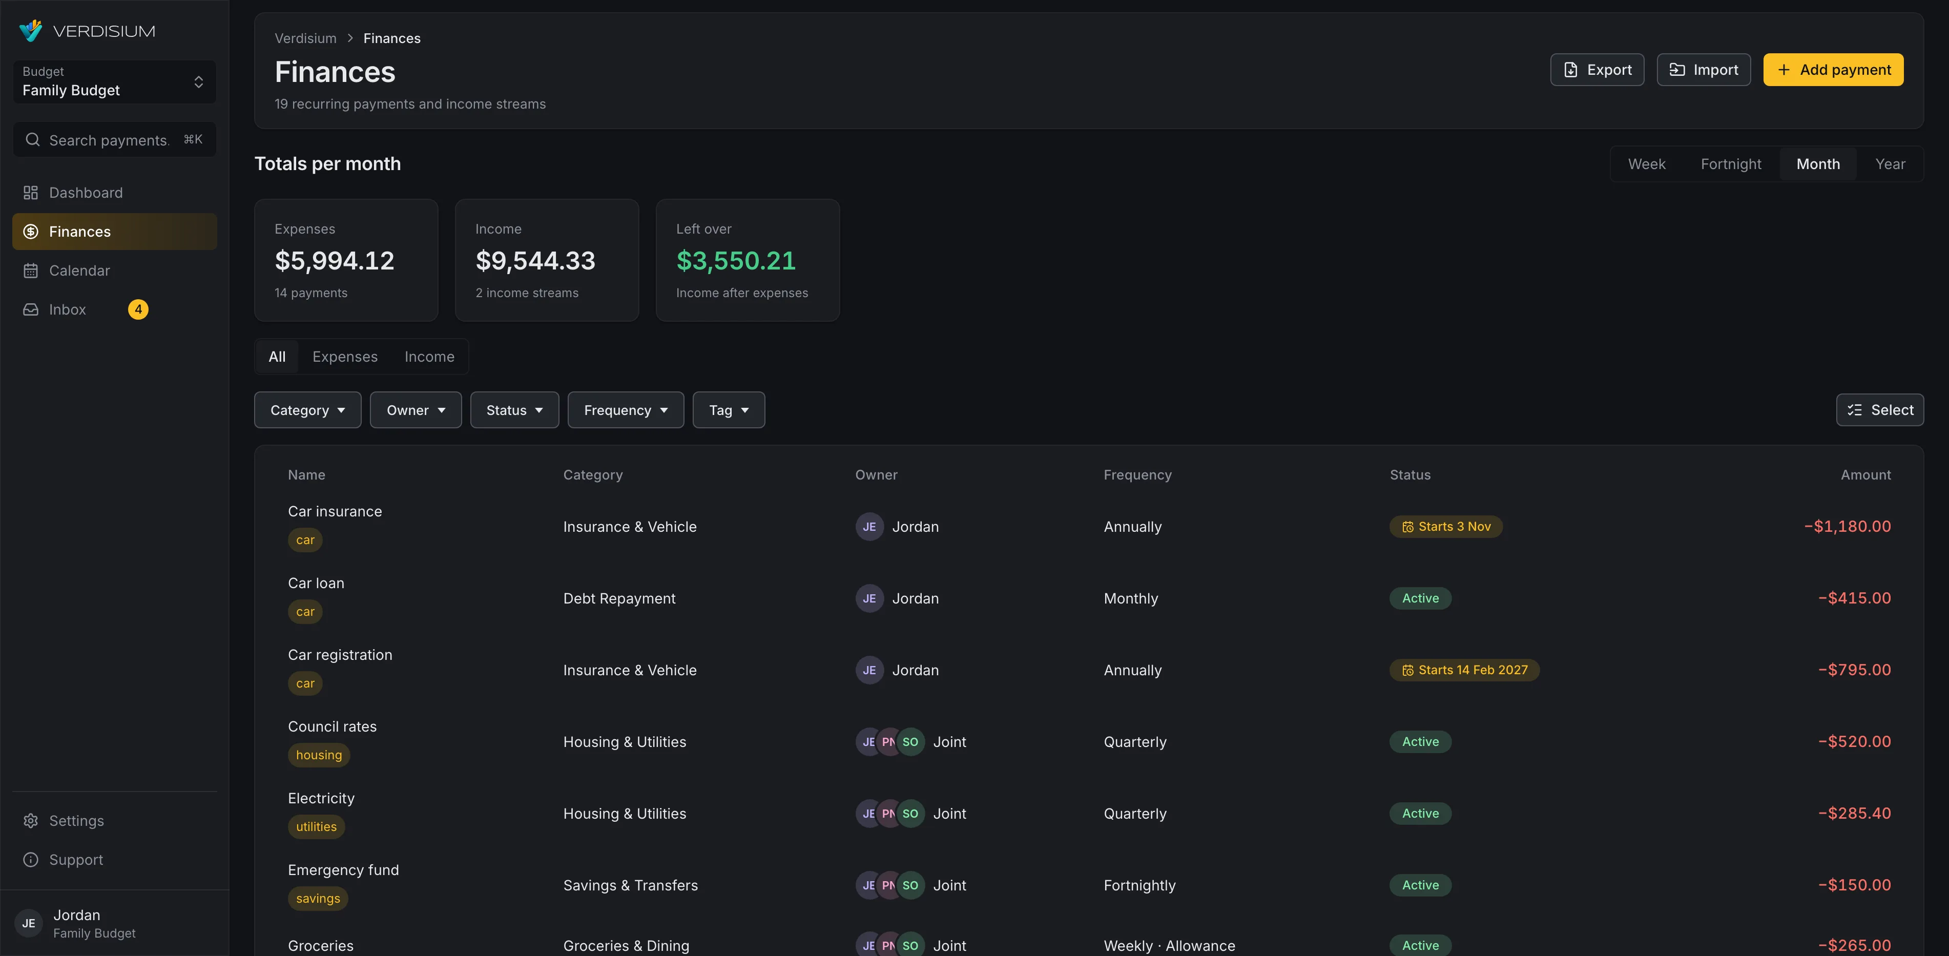The image size is (1949, 956).
Task: Click the Select checklist icon
Action: [x=1854, y=410]
